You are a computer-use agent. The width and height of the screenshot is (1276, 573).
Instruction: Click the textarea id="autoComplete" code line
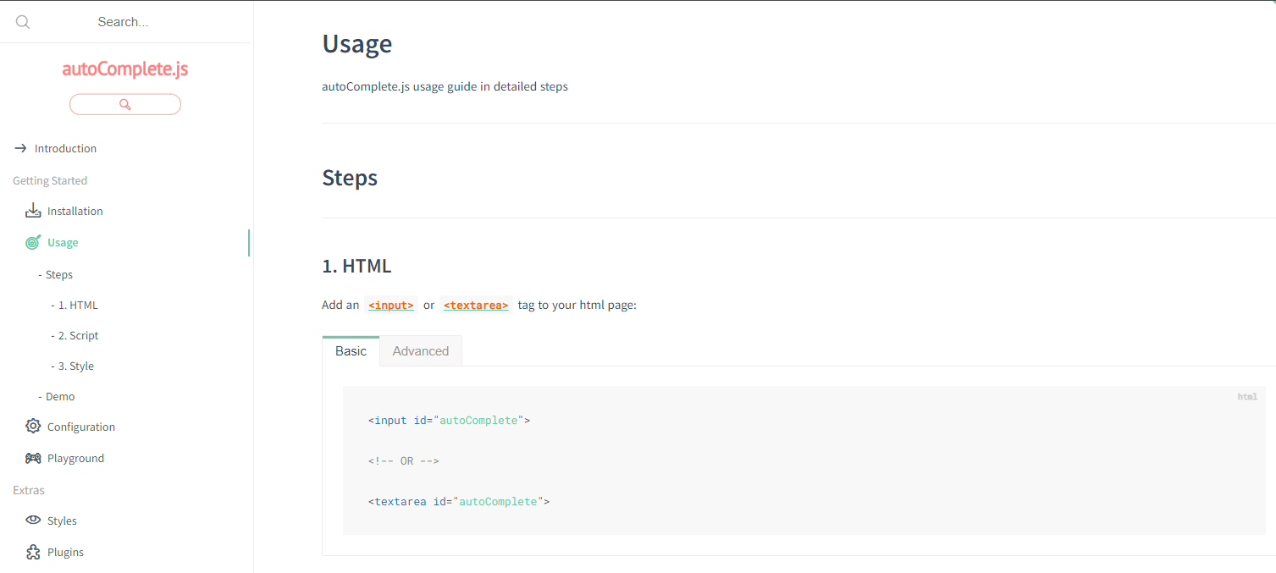coord(459,501)
